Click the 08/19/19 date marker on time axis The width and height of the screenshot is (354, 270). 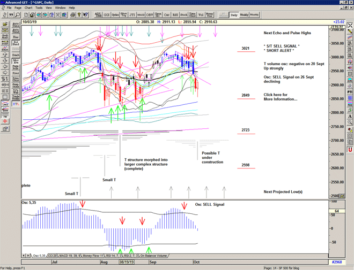[x=126, y=263]
